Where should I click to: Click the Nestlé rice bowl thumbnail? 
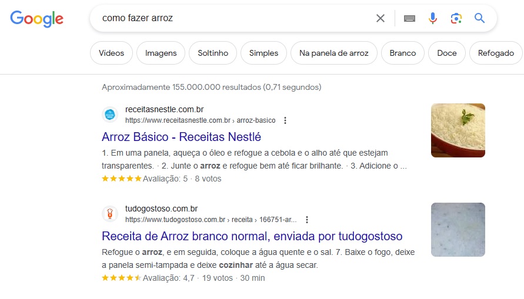point(458,130)
